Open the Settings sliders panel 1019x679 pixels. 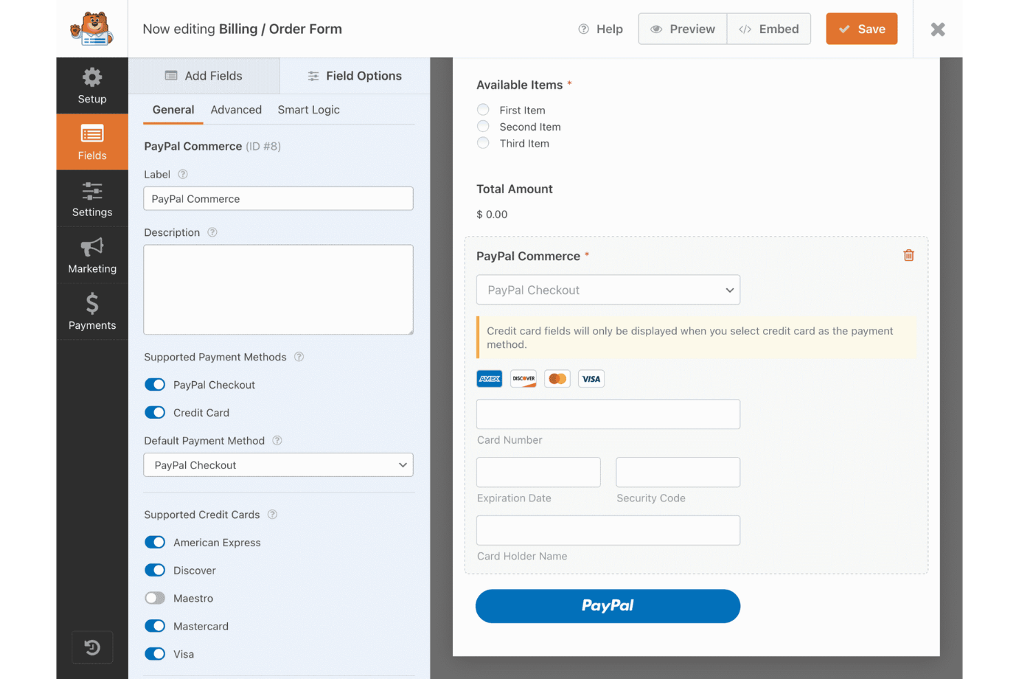(x=92, y=199)
